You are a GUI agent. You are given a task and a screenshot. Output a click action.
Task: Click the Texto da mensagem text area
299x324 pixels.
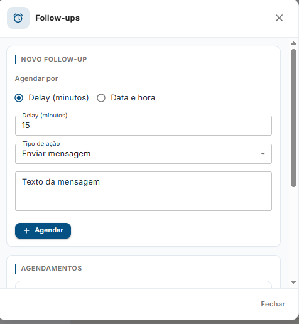click(143, 192)
